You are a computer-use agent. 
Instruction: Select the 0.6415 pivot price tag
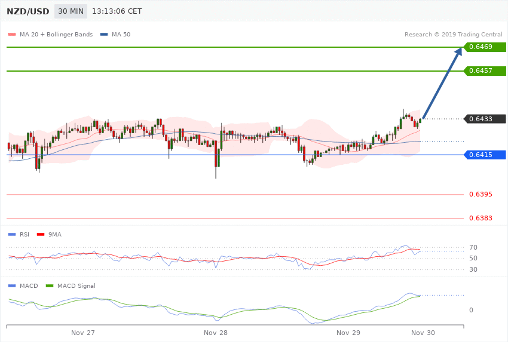[485, 155]
